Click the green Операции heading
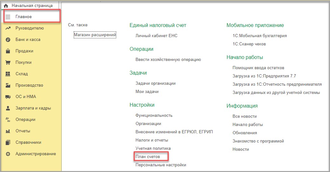Image resolution: width=330 pixels, height=172 pixels. (141, 49)
